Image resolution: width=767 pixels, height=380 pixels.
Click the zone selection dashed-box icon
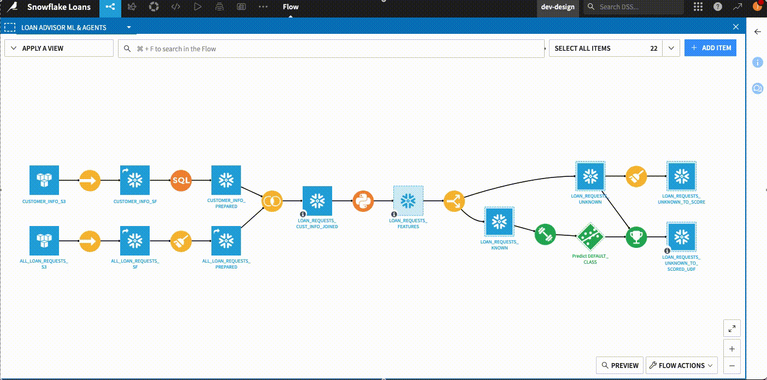(x=10, y=27)
